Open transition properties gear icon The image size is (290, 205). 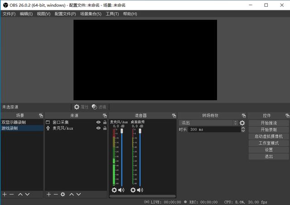pyautogui.click(x=242, y=123)
